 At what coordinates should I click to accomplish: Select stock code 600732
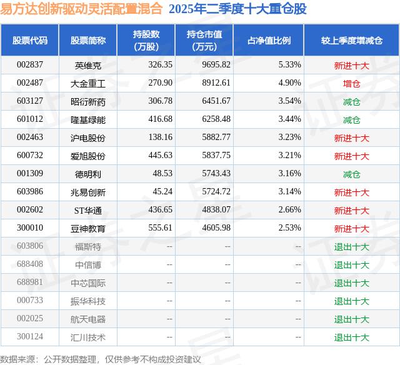[x=30, y=156]
